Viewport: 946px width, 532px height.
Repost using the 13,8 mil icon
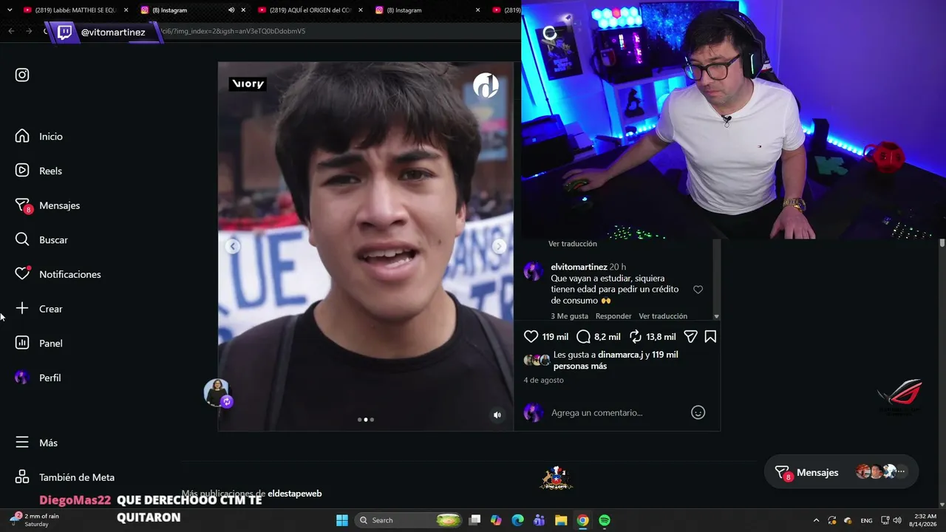(636, 337)
